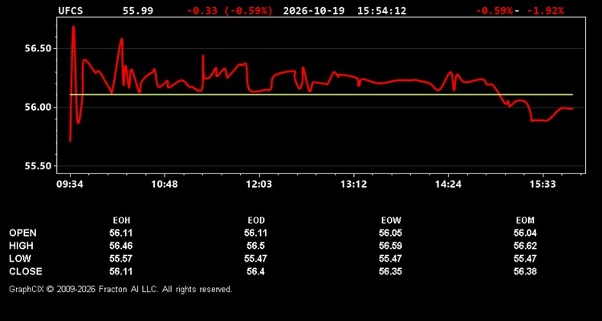Screen dimensions: 602x321
Task: Click the GraphCIX copyright notice
Action: [120, 290]
